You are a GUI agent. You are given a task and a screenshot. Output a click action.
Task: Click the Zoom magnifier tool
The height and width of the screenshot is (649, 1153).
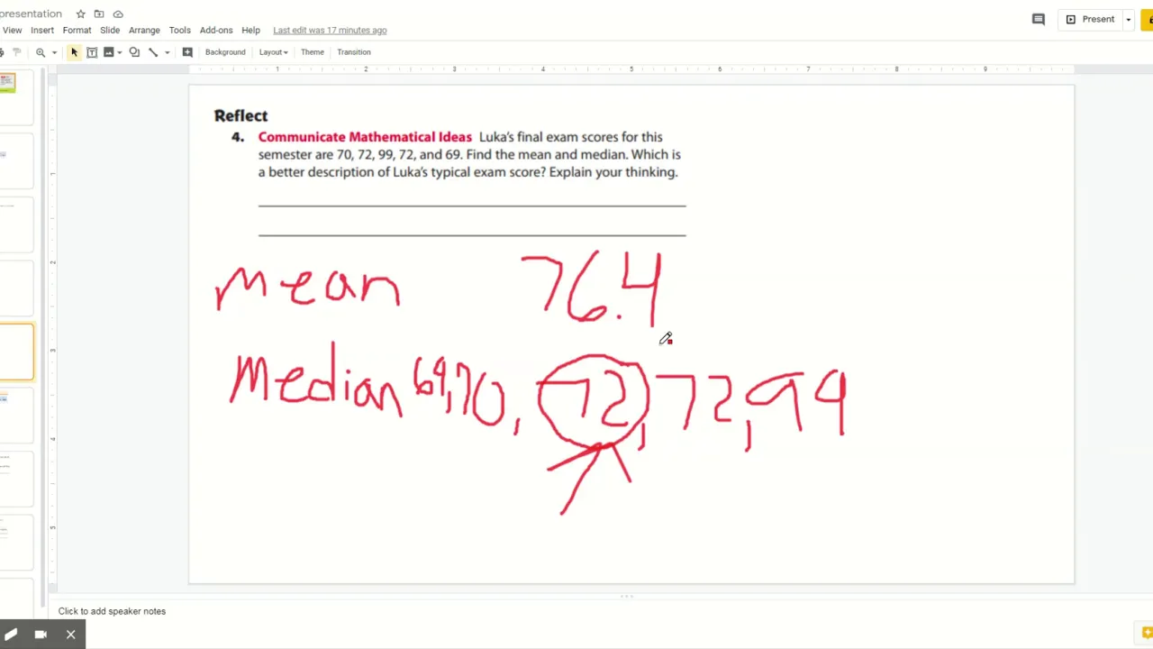tap(41, 52)
